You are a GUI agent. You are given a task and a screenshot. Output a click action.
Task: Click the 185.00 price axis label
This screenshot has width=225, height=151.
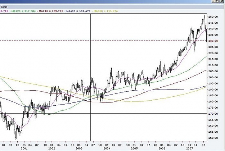(x=213, y=95)
